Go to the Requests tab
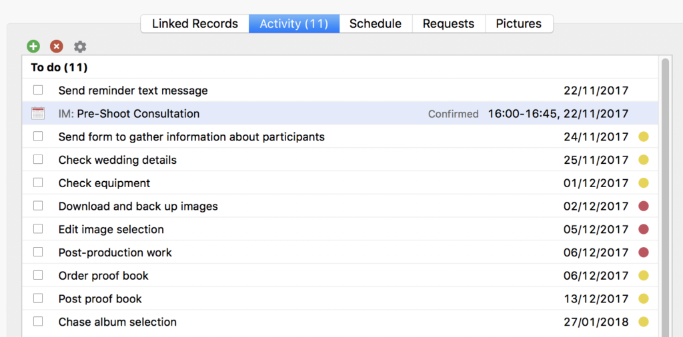The width and height of the screenshot is (683, 337). (448, 24)
